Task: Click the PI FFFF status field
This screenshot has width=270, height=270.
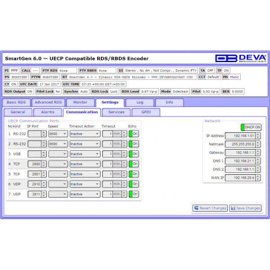Action: click(11, 71)
